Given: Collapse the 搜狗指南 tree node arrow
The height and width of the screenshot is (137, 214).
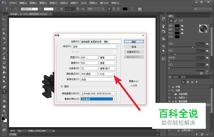Looking at the screenshot, I should click(173, 101).
